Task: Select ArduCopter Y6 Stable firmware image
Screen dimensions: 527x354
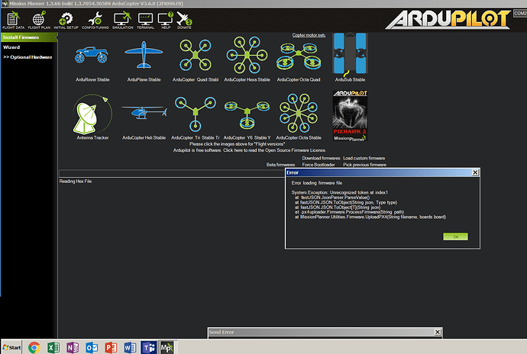Action: point(247,114)
